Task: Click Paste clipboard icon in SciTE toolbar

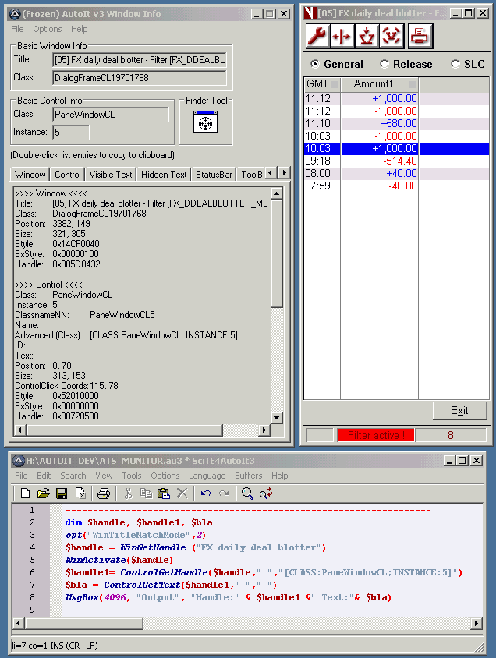Action: (x=164, y=493)
